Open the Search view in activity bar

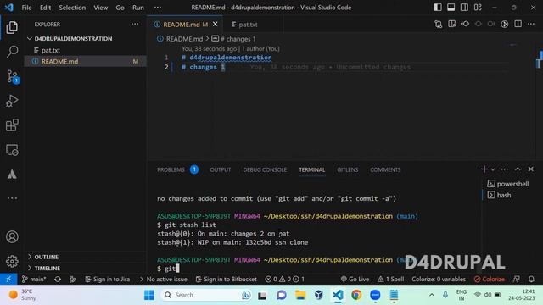click(x=12, y=52)
